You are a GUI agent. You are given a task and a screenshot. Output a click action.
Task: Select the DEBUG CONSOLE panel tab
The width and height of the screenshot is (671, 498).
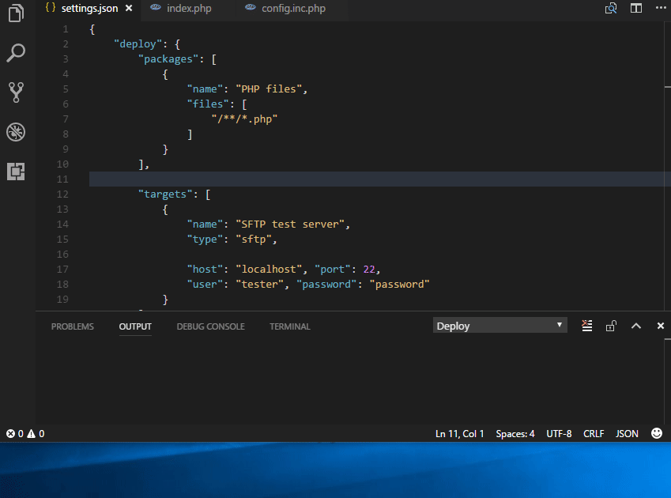[x=210, y=326]
